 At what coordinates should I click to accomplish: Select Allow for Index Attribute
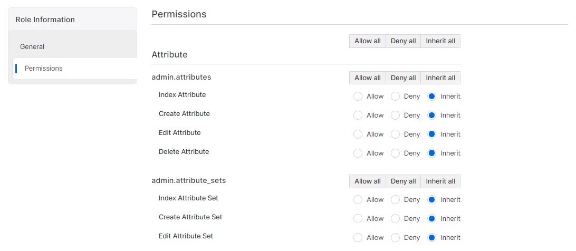coord(358,96)
